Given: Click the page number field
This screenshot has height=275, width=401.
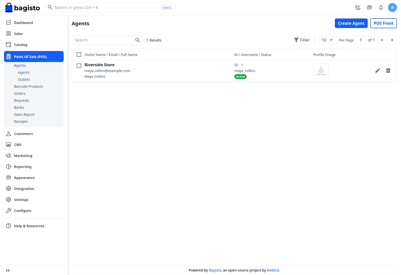Looking at the screenshot, I should [361, 40].
